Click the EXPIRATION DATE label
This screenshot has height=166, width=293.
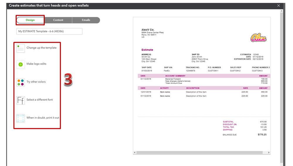[243, 59]
